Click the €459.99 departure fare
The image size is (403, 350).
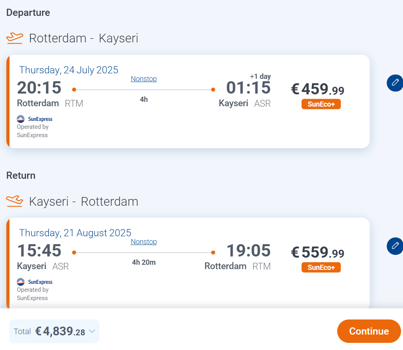pos(317,89)
